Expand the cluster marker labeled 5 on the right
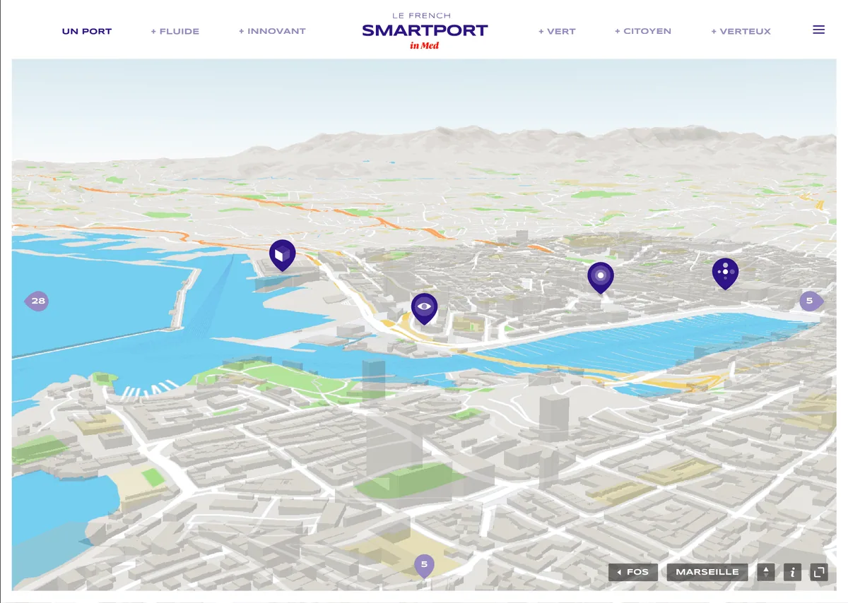 (x=811, y=301)
